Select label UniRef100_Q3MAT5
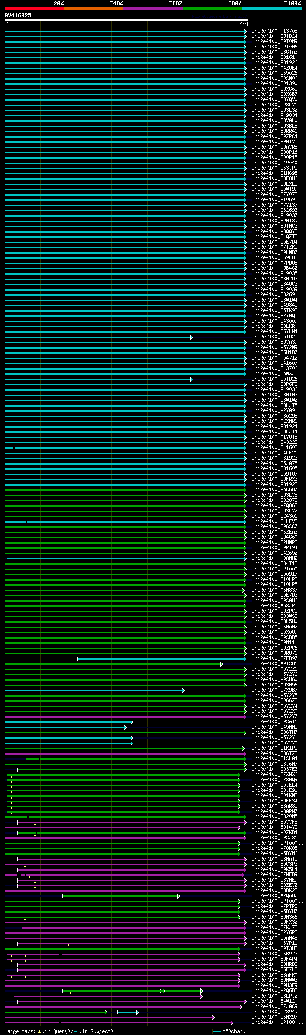 point(274,859)
